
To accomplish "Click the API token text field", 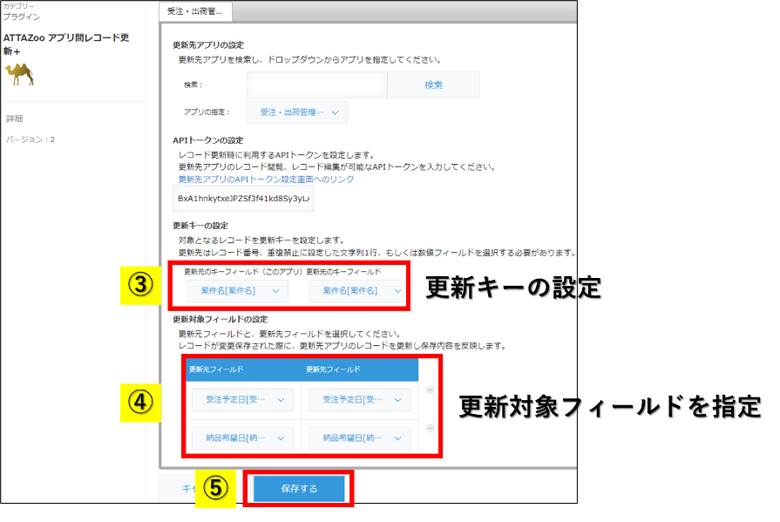I will tap(244, 199).
